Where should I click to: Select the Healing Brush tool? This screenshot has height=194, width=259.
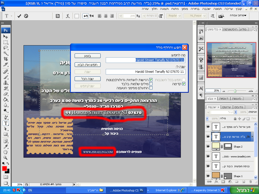click(6, 71)
